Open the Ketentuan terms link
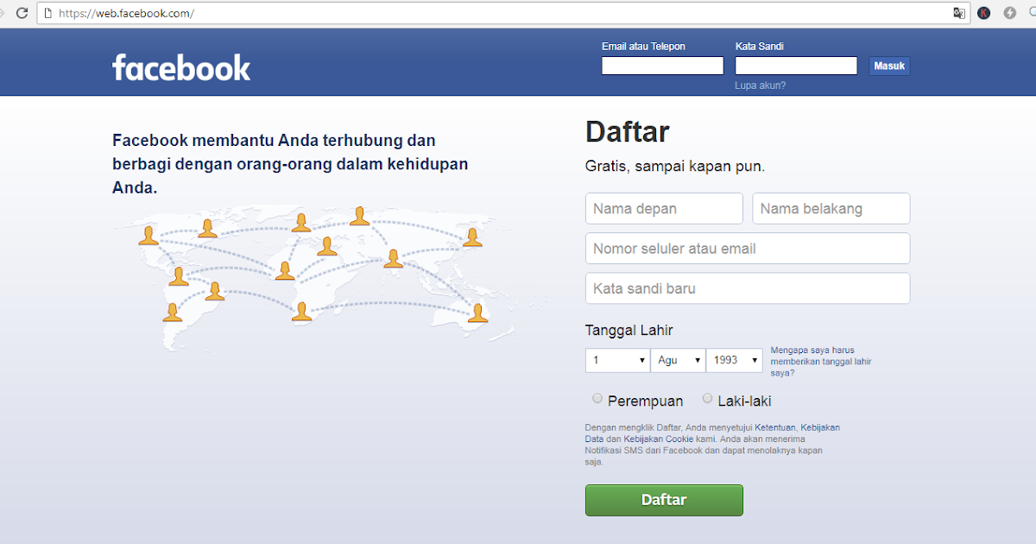The height and width of the screenshot is (544, 1036). [x=775, y=427]
